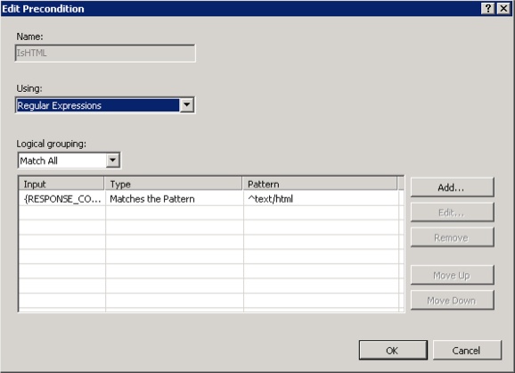Image resolution: width=515 pixels, height=373 pixels.
Task: Select the {RESPONSE_CO... input cell
Action: click(x=62, y=199)
